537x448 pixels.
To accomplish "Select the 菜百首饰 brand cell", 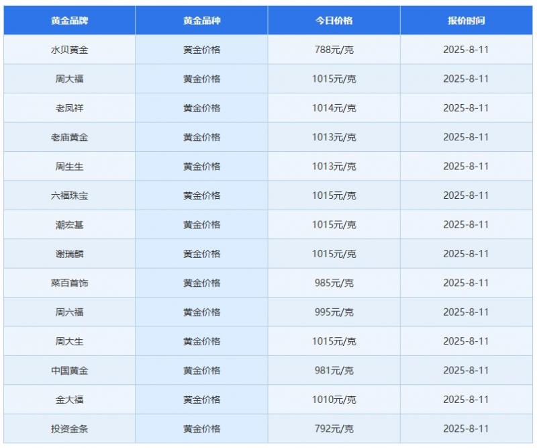I will coord(70,283).
